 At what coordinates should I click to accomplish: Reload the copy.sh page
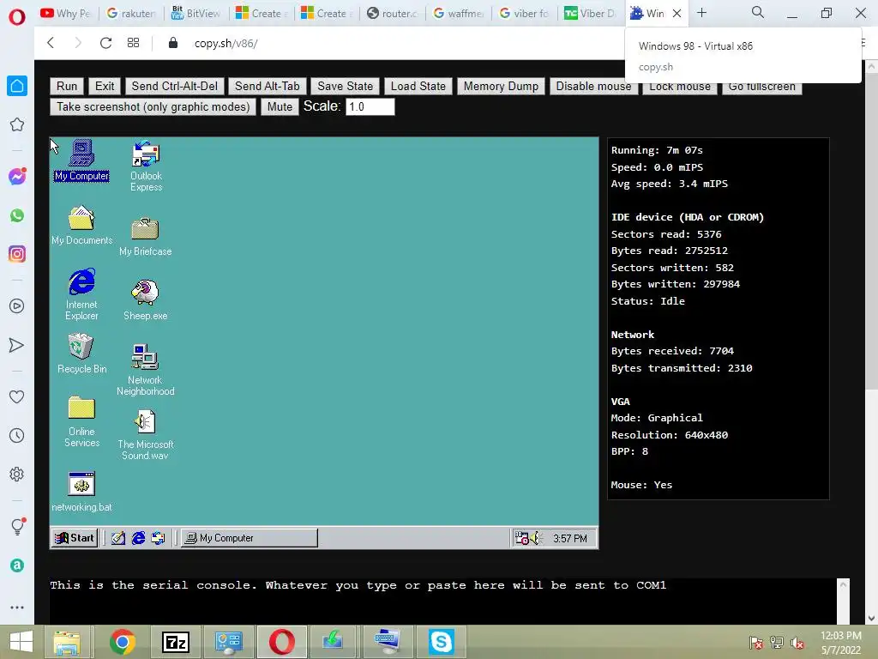pyautogui.click(x=105, y=43)
